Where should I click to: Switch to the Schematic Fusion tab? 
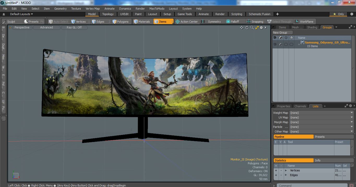pos(260,14)
